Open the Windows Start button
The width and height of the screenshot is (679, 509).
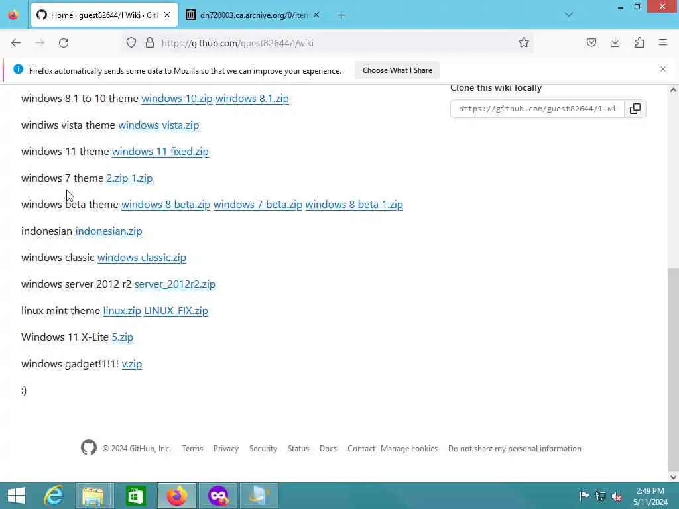tap(17, 496)
